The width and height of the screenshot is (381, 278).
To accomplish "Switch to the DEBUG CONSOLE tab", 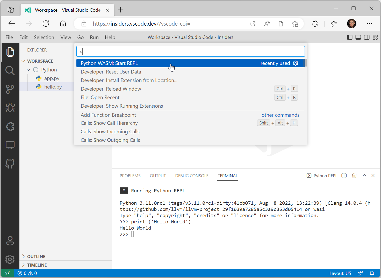I will coord(192,175).
